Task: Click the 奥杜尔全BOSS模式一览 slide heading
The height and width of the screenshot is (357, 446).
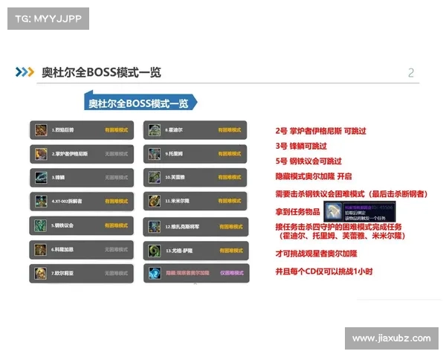Action: point(101,72)
